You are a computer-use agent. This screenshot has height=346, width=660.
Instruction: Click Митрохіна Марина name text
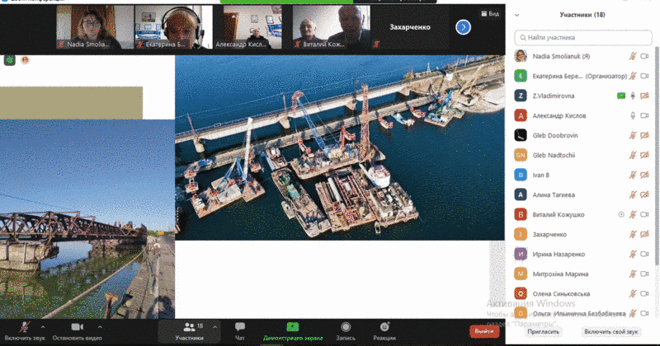coord(560,274)
